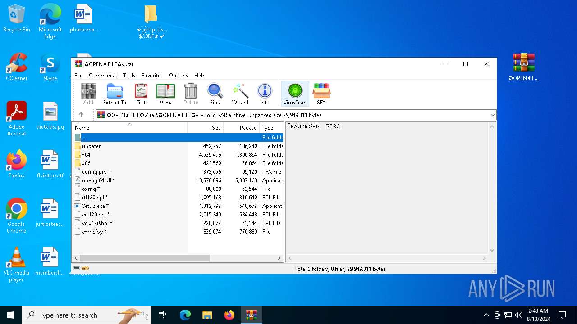The height and width of the screenshot is (324, 577).
Task: Click the WinRAR taskbar button
Action: pyautogui.click(x=251, y=315)
